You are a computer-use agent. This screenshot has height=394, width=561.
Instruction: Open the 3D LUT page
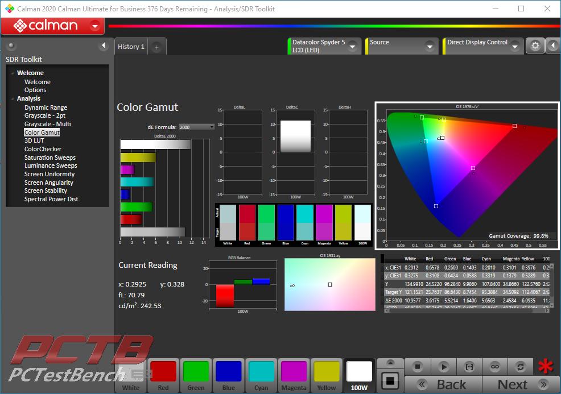tap(34, 141)
